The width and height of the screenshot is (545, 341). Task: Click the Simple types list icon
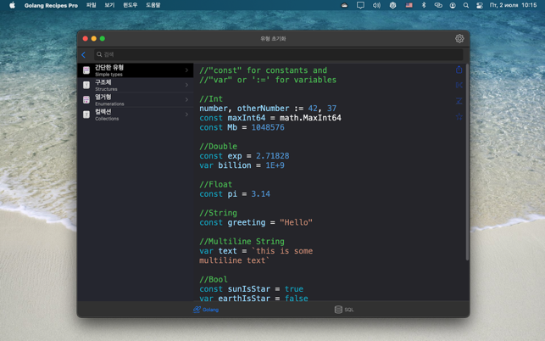[86, 70]
